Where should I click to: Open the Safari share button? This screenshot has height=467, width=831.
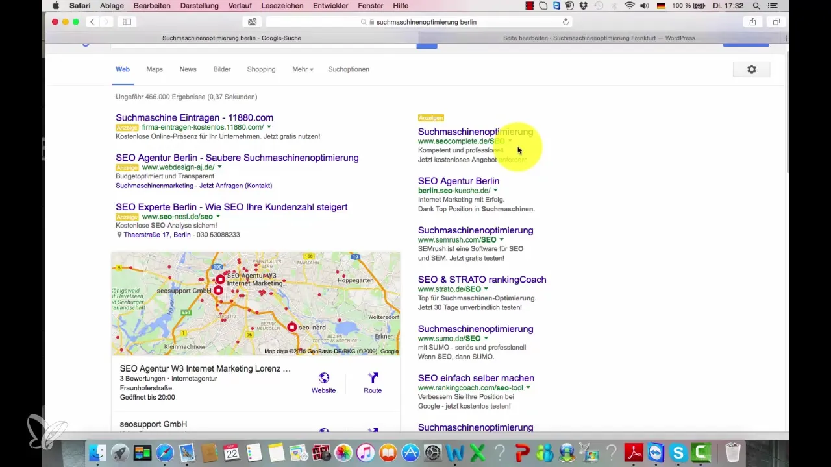tap(752, 21)
